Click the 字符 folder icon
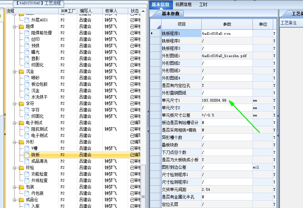 (21, 104)
